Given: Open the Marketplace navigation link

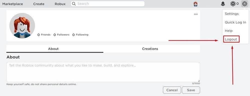Looking at the screenshot, I should click(12, 4).
